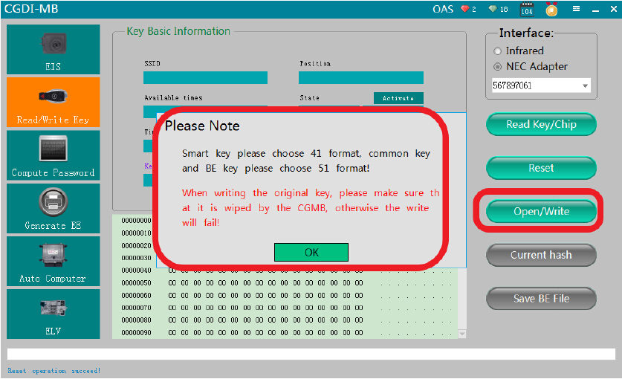
Task: Click the red diamond points icon
Action: tap(465, 9)
